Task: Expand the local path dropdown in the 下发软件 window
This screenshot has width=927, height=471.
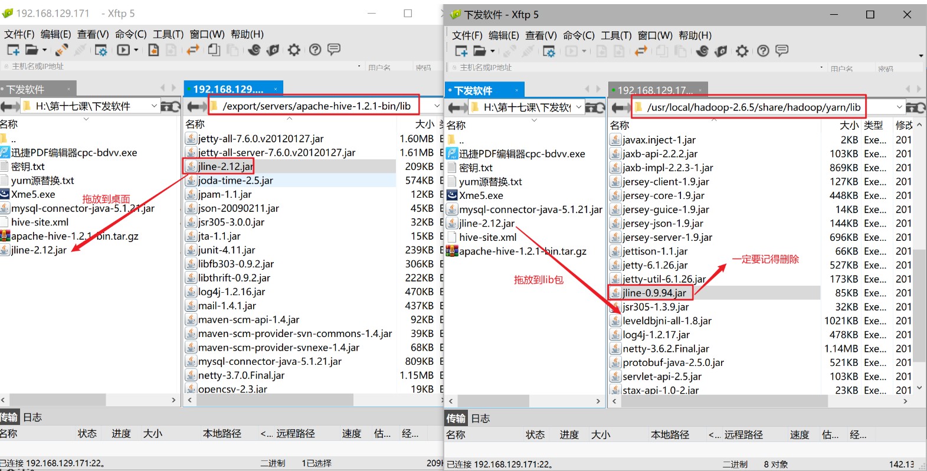Action: pyautogui.click(x=579, y=107)
